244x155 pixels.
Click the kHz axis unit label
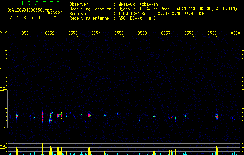(x=3, y=31)
